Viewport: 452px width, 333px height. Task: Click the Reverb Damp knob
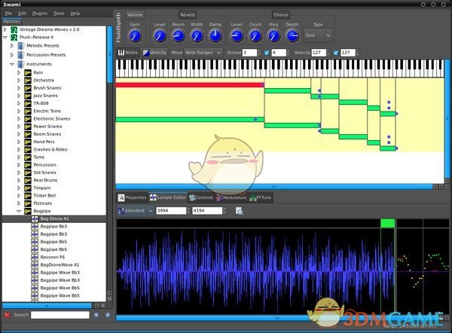(215, 35)
